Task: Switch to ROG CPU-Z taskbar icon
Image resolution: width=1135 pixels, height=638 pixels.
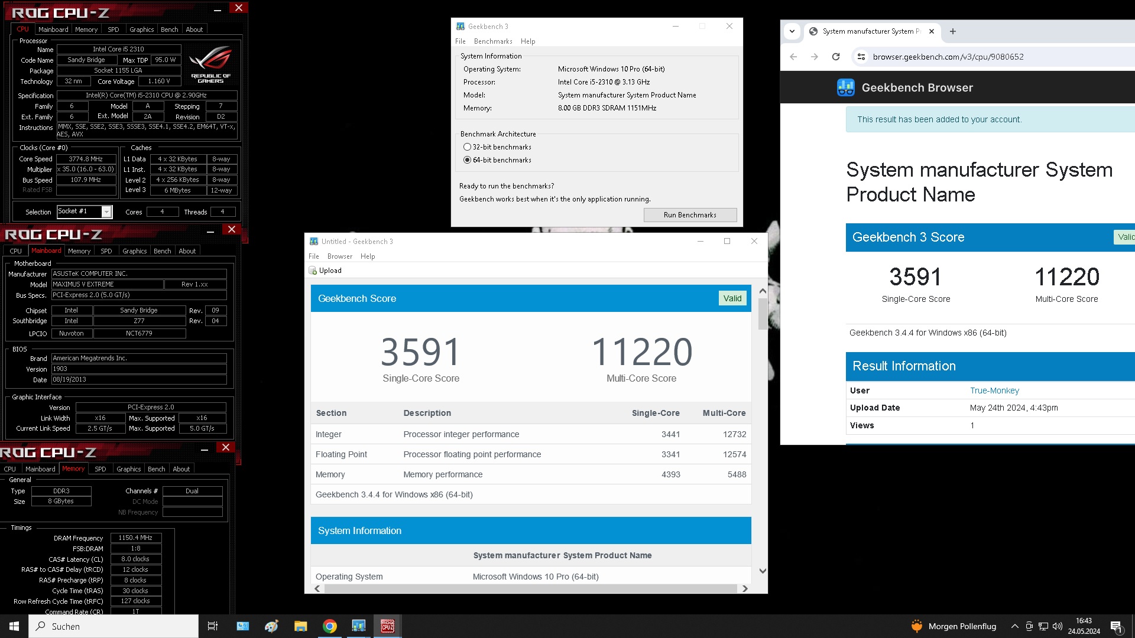Action: point(388,626)
